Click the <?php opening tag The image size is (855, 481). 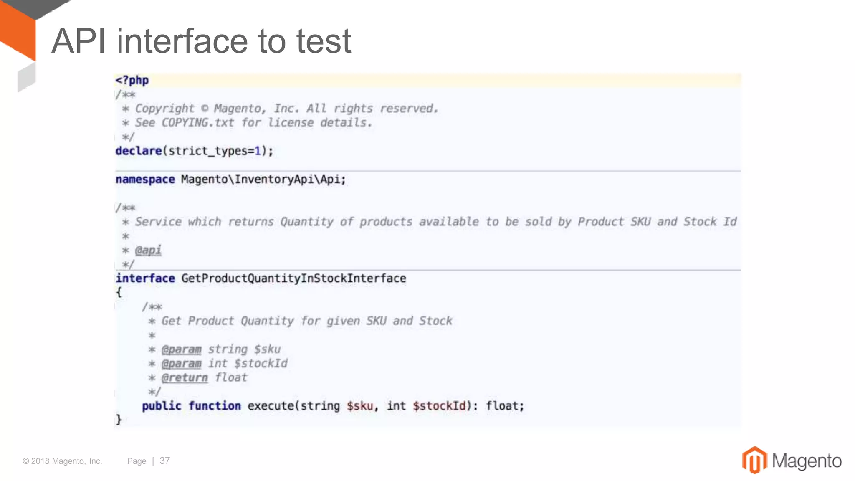tap(132, 80)
